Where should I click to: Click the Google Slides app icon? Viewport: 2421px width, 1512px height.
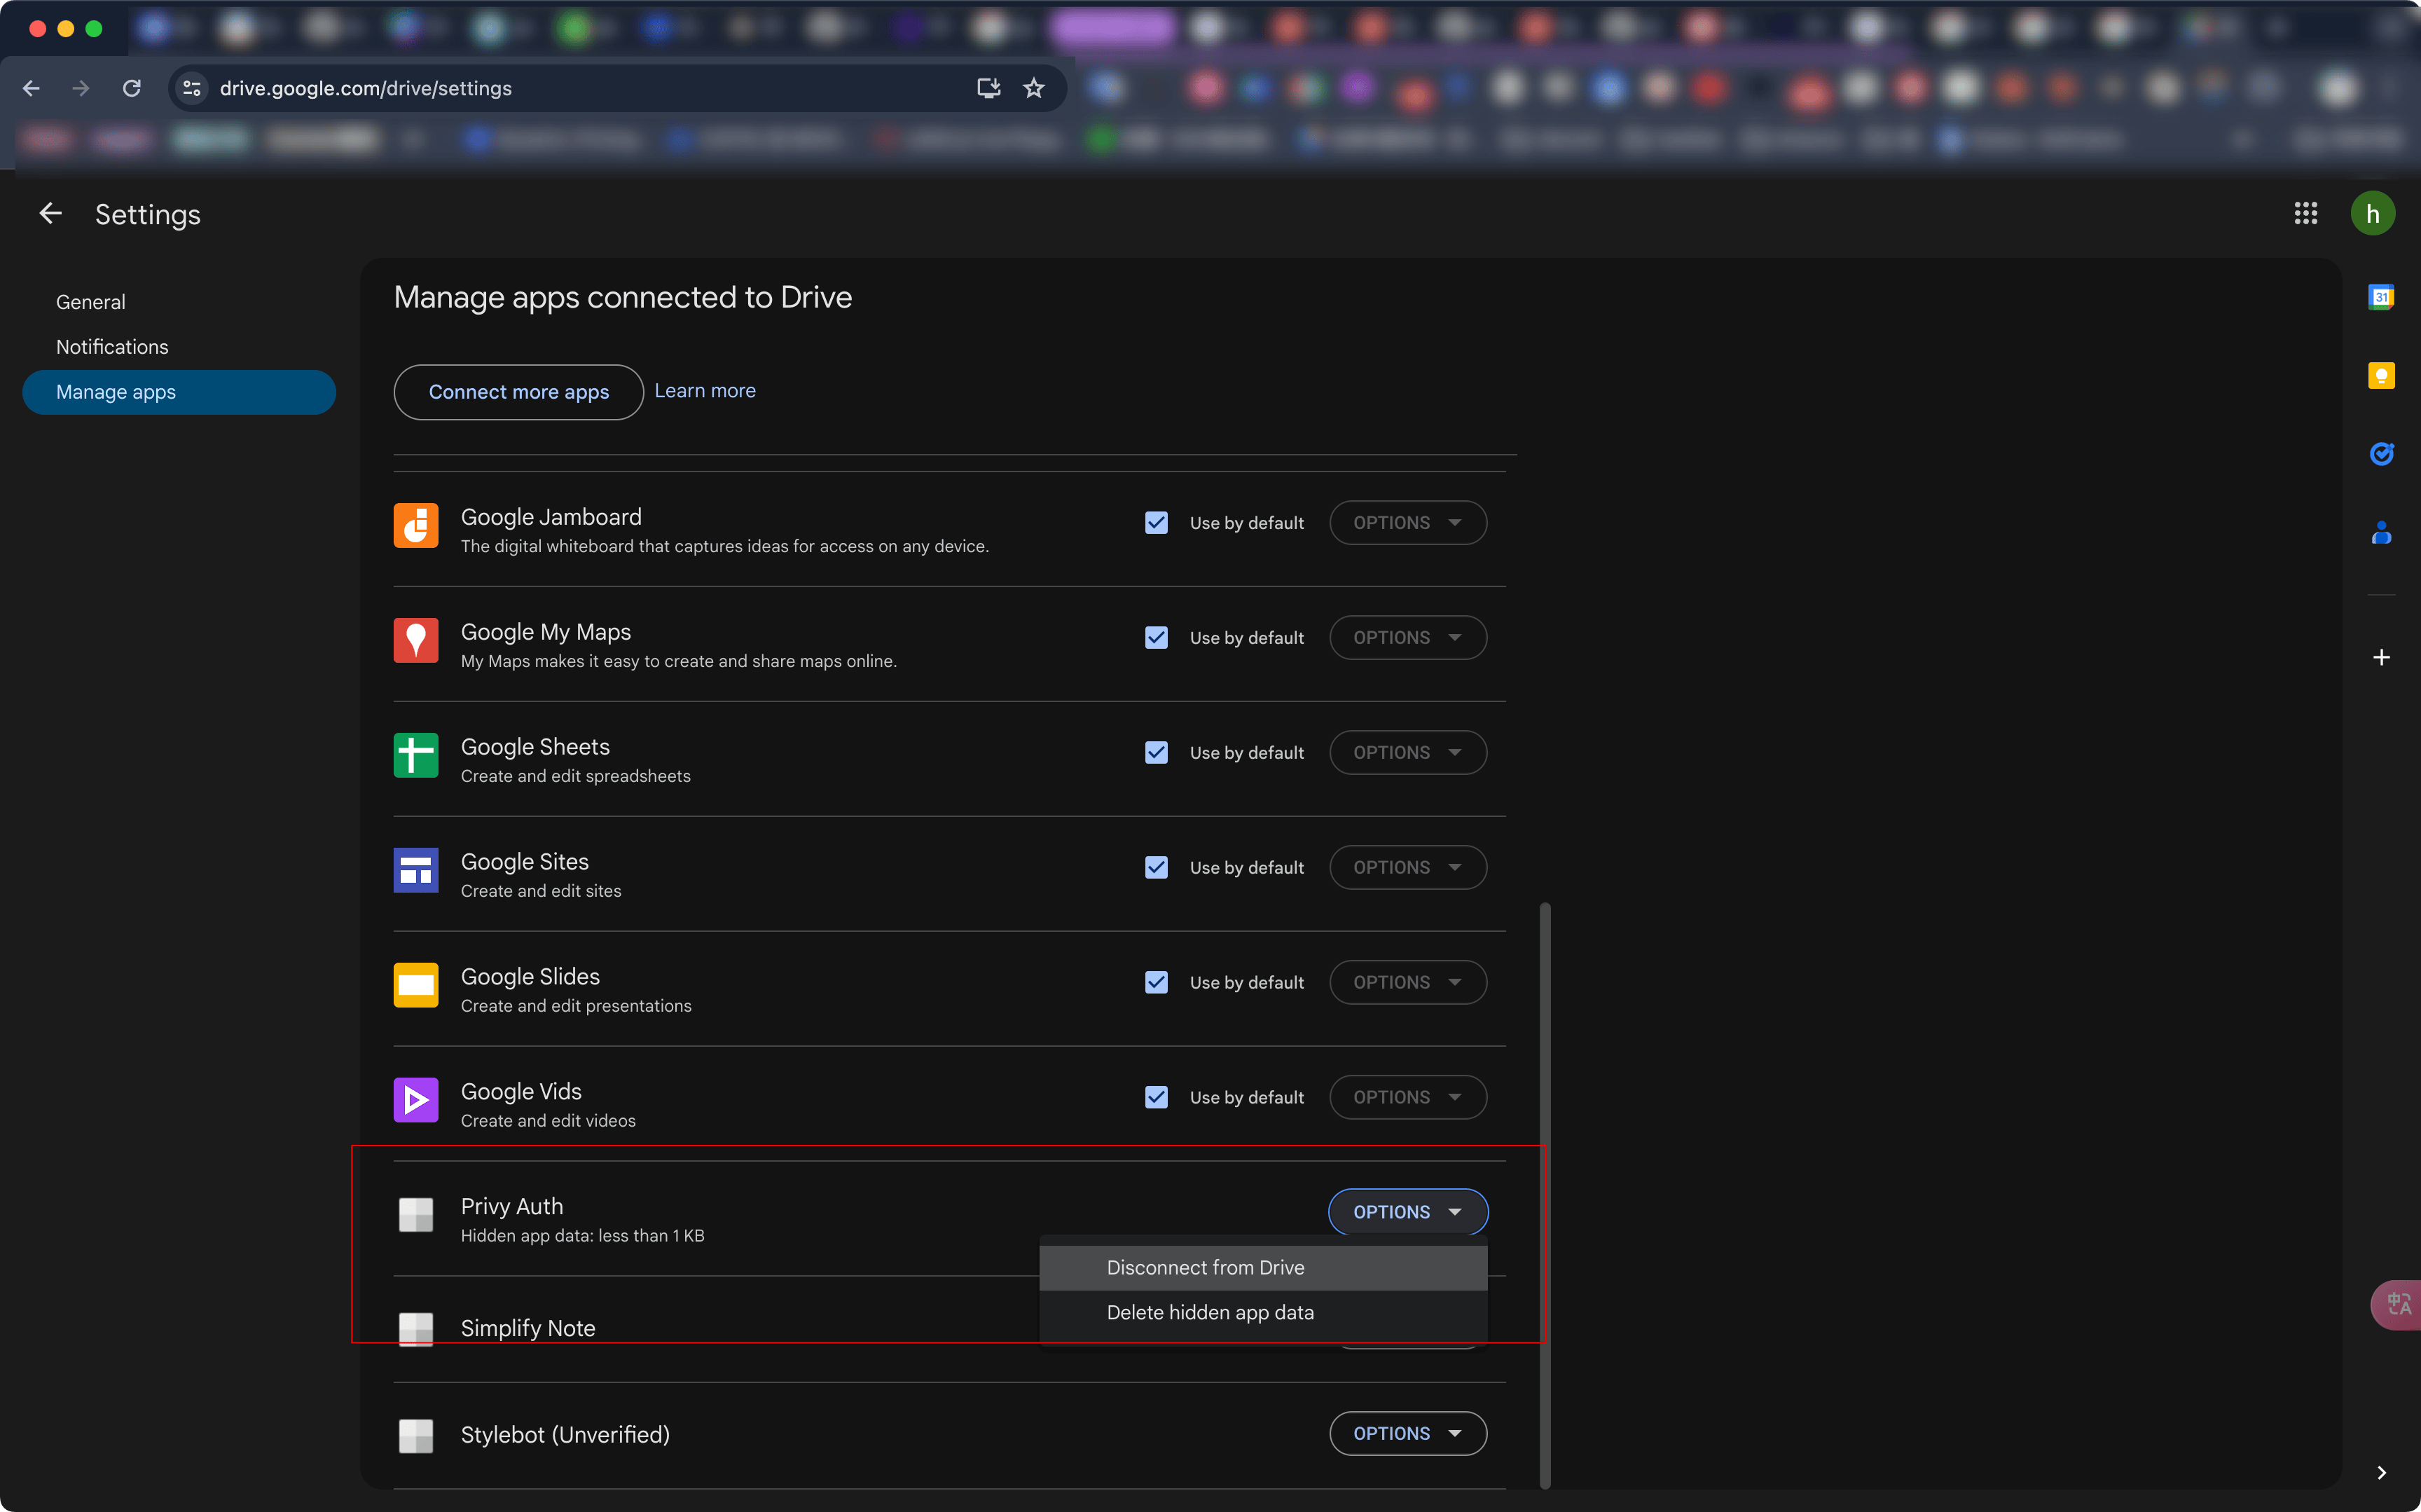pos(416,985)
